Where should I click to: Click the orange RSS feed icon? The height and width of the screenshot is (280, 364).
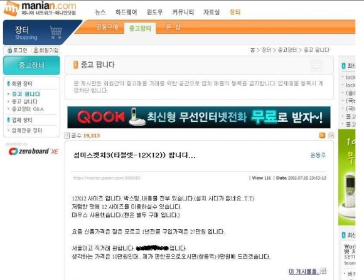322,135
